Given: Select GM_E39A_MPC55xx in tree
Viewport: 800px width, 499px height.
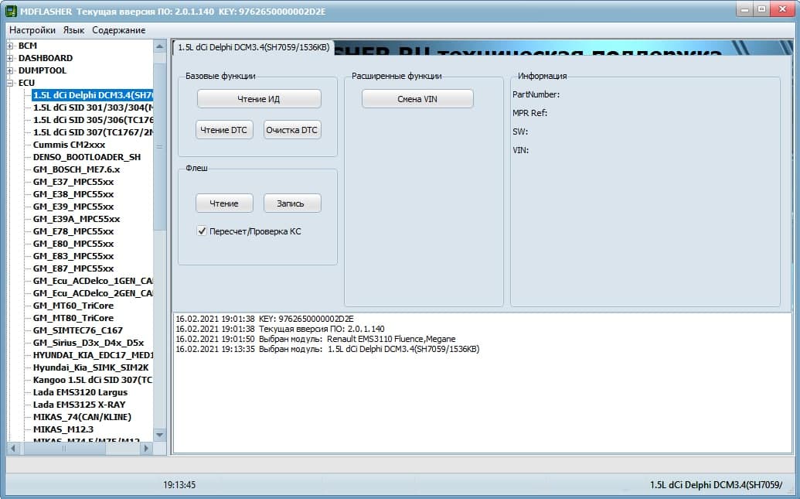Looking at the screenshot, I should click(x=77, y=219).
